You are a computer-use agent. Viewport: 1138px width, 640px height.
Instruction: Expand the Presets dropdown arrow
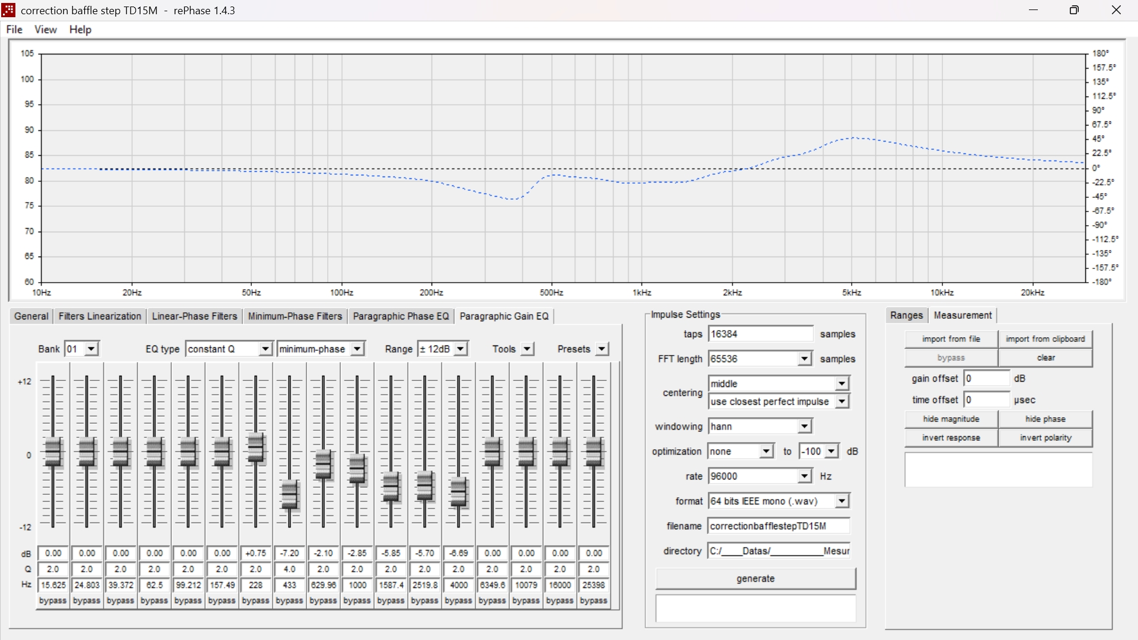coord(602,349)
